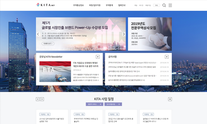This screenshot has height=124, width=207.
Task: Open 회원/업무지원 menu
Action: 95,5
